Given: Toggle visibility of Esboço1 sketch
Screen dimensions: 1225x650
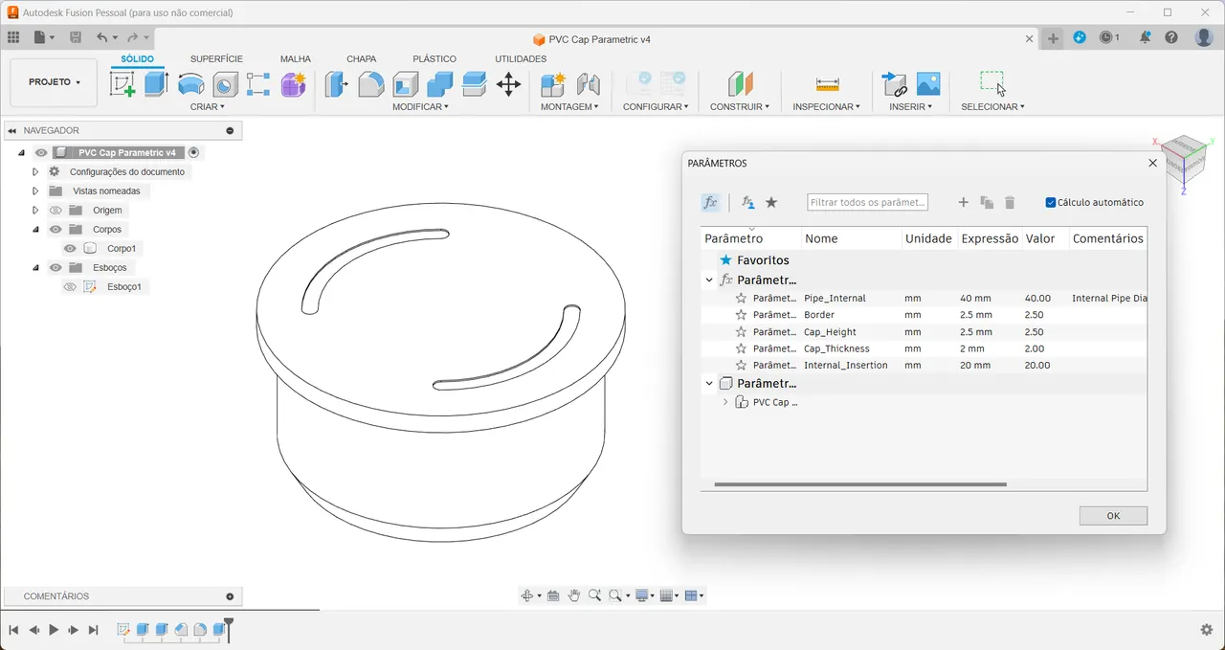Looking at the screenshot, I should [x=70, y=286].
